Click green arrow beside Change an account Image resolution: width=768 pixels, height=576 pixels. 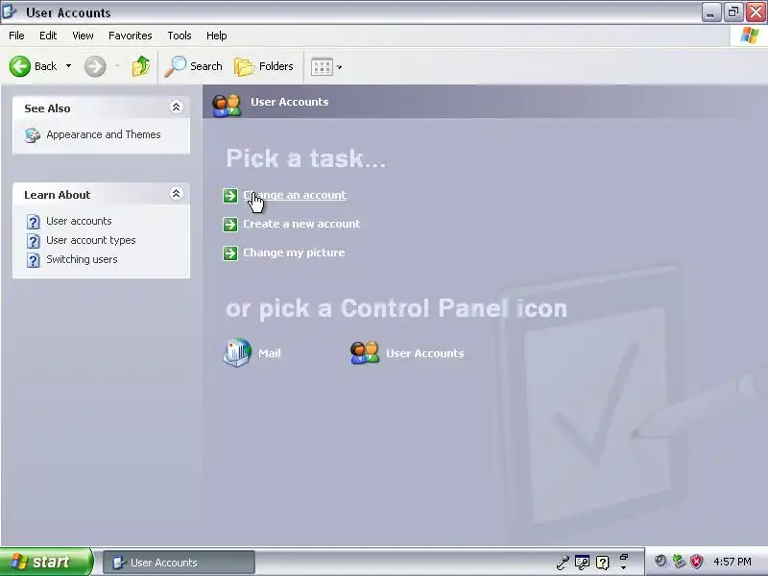point(230,196)
